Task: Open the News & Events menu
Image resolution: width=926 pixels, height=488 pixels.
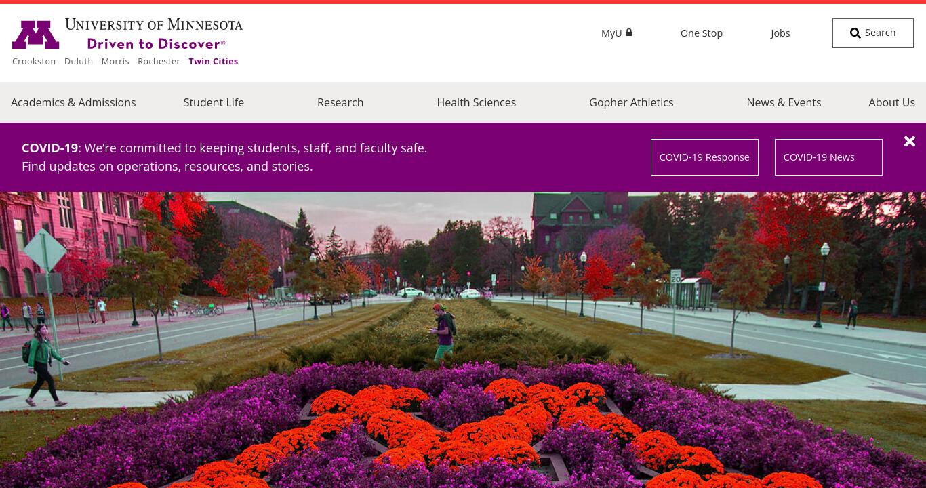Action: (x=784, y=102)
